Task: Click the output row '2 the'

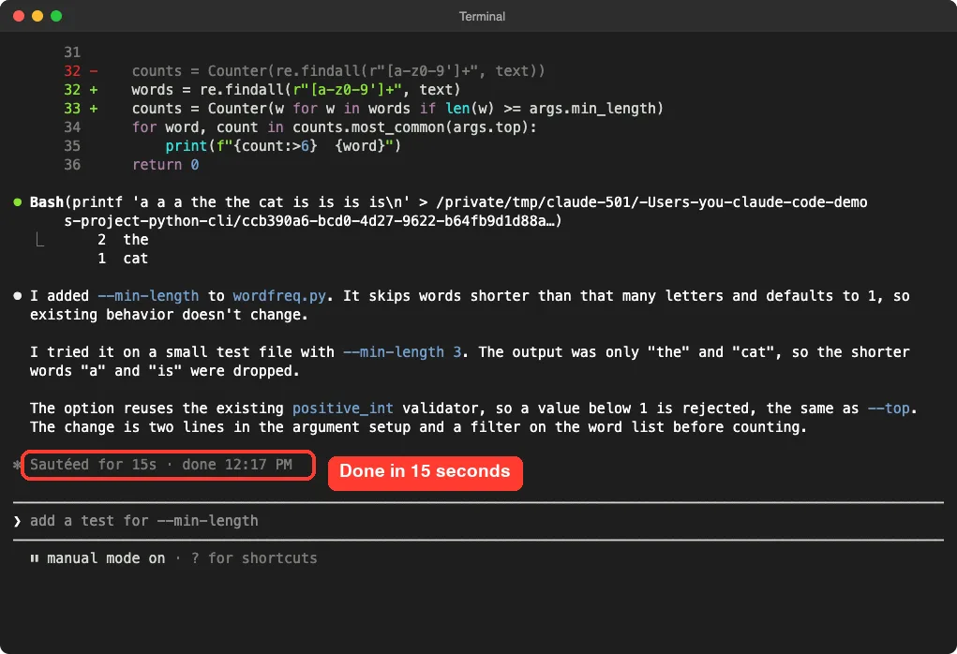Action: coord(123,240)
